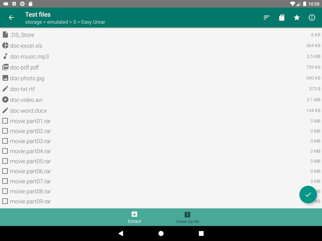Check the movie.part01.rar checkbox
The width and height of the screenshot is (322, 241).
tap(5, 121)
